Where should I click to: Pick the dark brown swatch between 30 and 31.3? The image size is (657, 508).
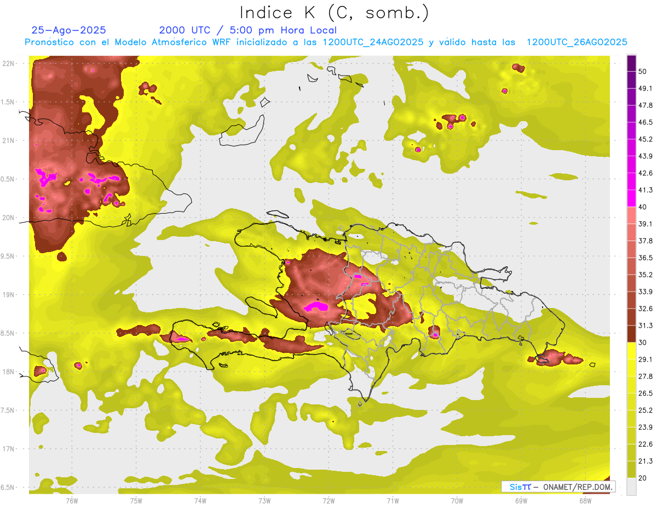[631, 334]
